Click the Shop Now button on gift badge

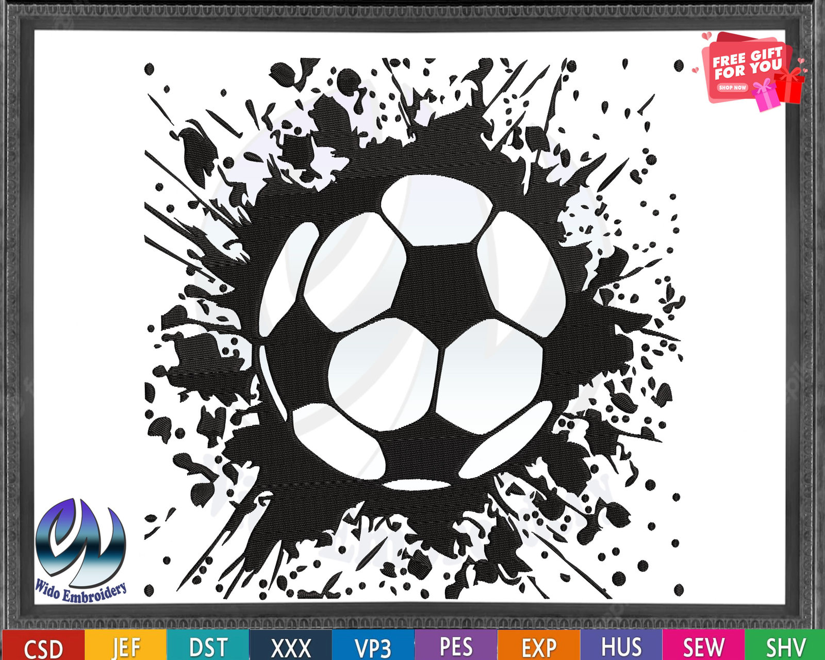coord(732,88)
